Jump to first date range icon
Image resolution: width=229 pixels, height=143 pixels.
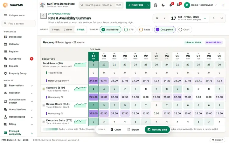[x=157, y=18]
